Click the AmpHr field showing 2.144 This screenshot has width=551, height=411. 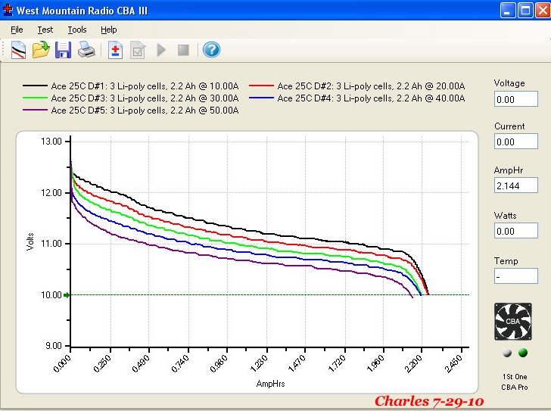point(515,185)
